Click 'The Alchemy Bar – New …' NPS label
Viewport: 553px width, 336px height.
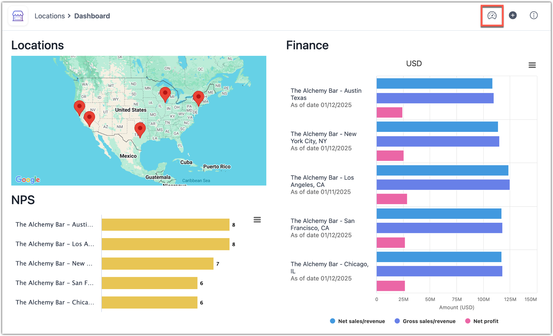[x=54, y=263]
